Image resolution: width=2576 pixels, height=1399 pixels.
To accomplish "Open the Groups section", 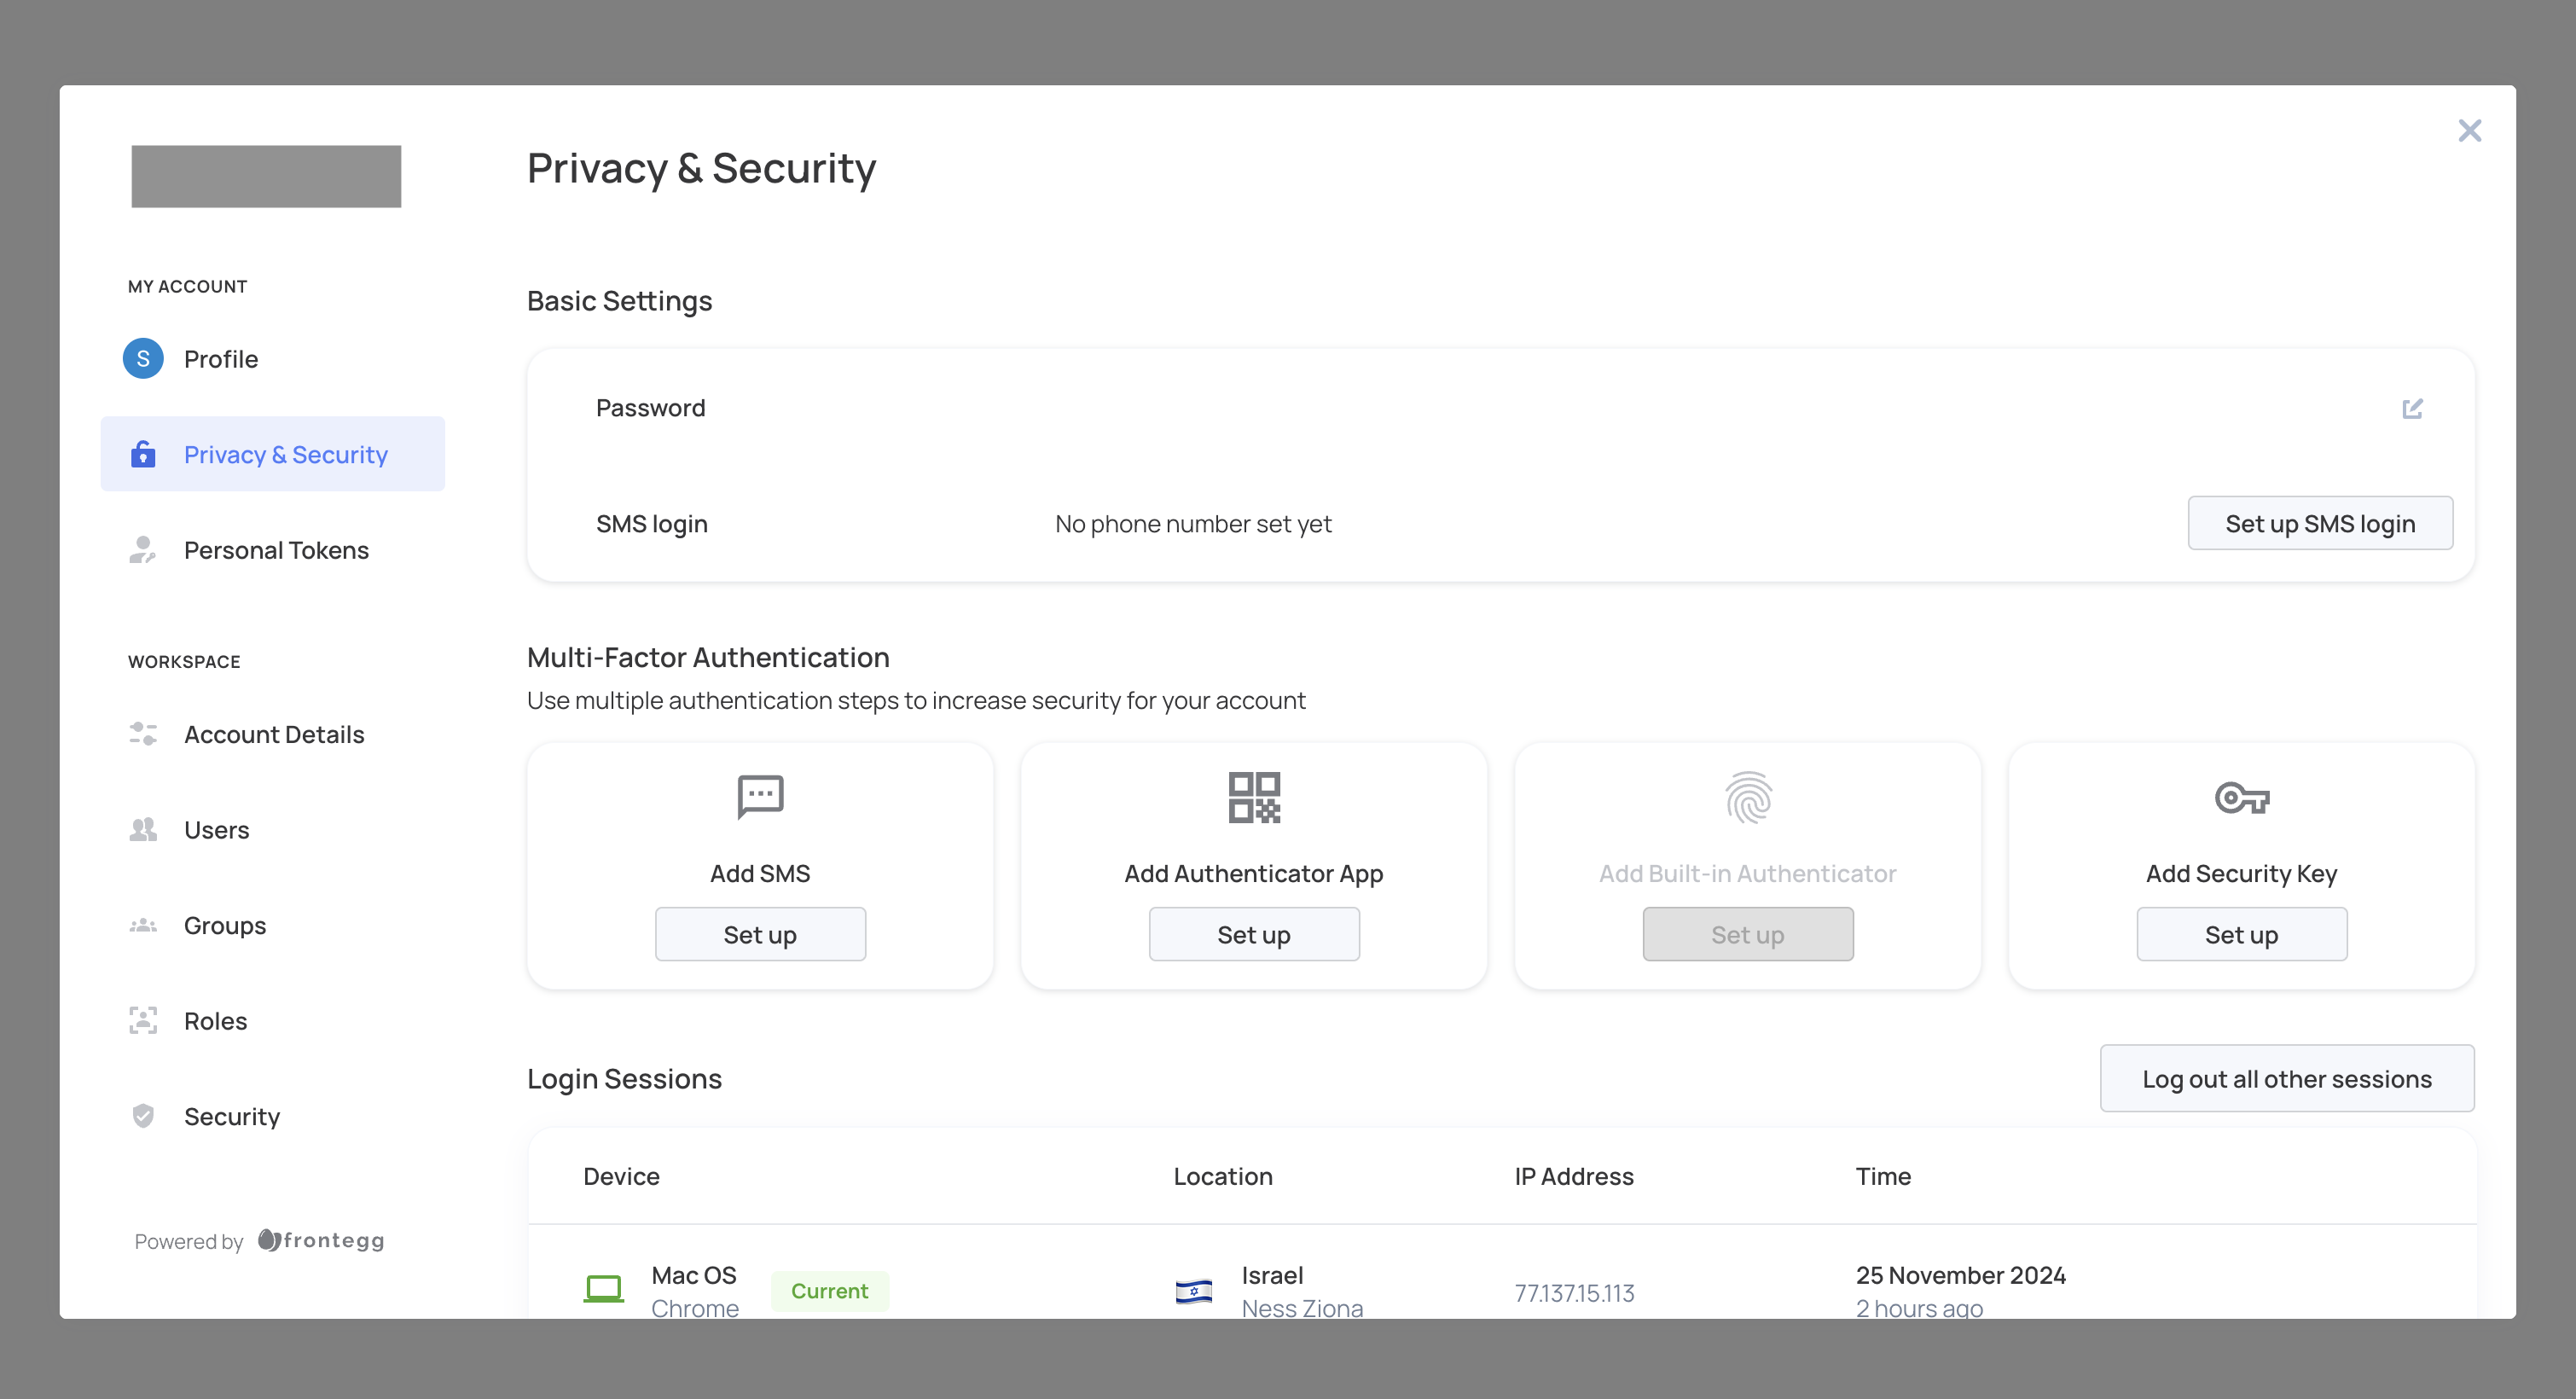I will (x=225, y=925).
